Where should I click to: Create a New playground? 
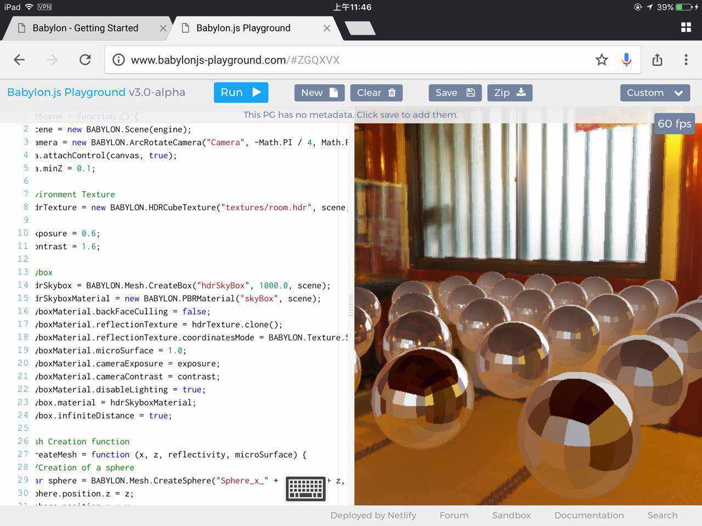319,93
